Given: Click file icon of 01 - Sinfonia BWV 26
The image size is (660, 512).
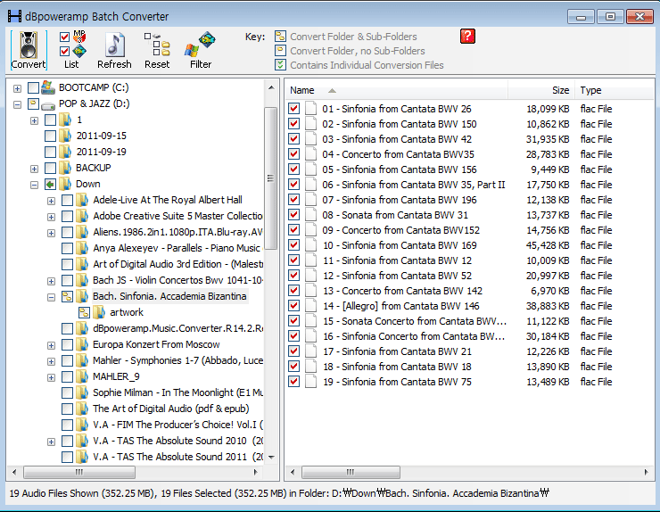Looking at the screenshot, I should (311, 109).
